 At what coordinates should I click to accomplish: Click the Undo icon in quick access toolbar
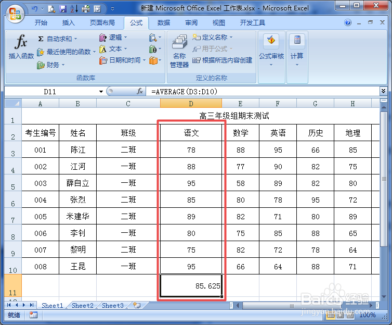click(34, 9)
